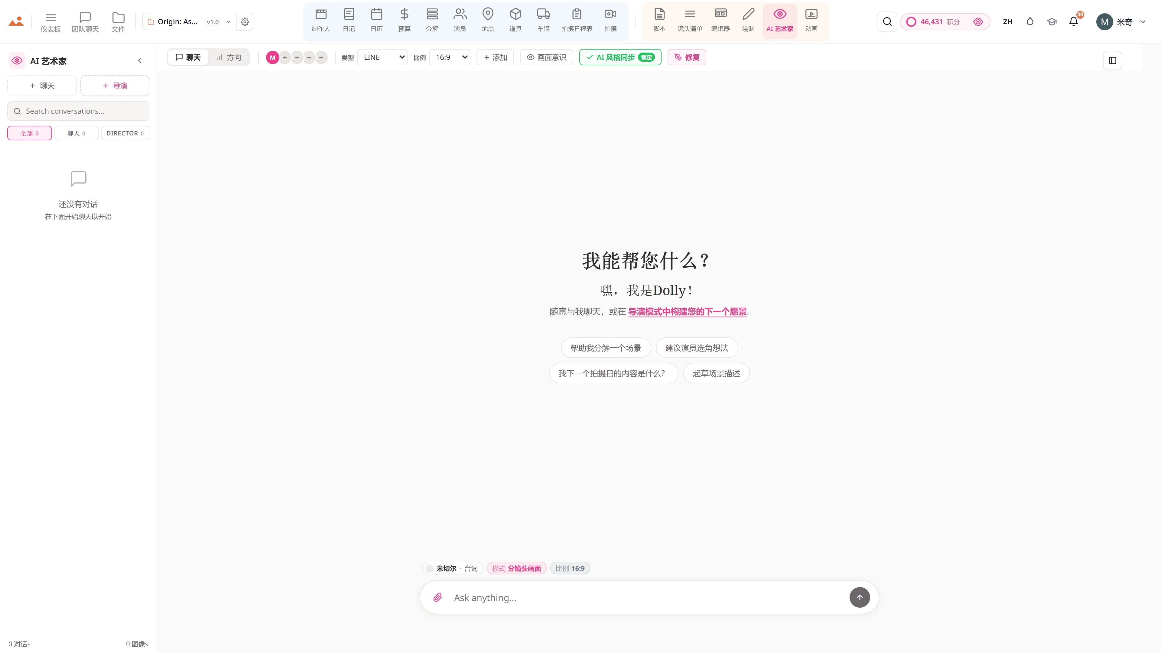Open the 镜头清单 shot list

690,21
